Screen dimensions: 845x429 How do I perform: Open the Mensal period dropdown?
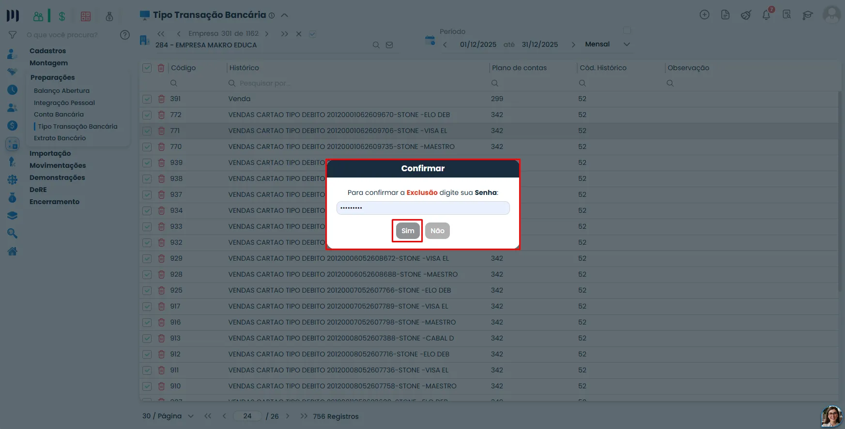pyautogui.click(x=607, y=44)
